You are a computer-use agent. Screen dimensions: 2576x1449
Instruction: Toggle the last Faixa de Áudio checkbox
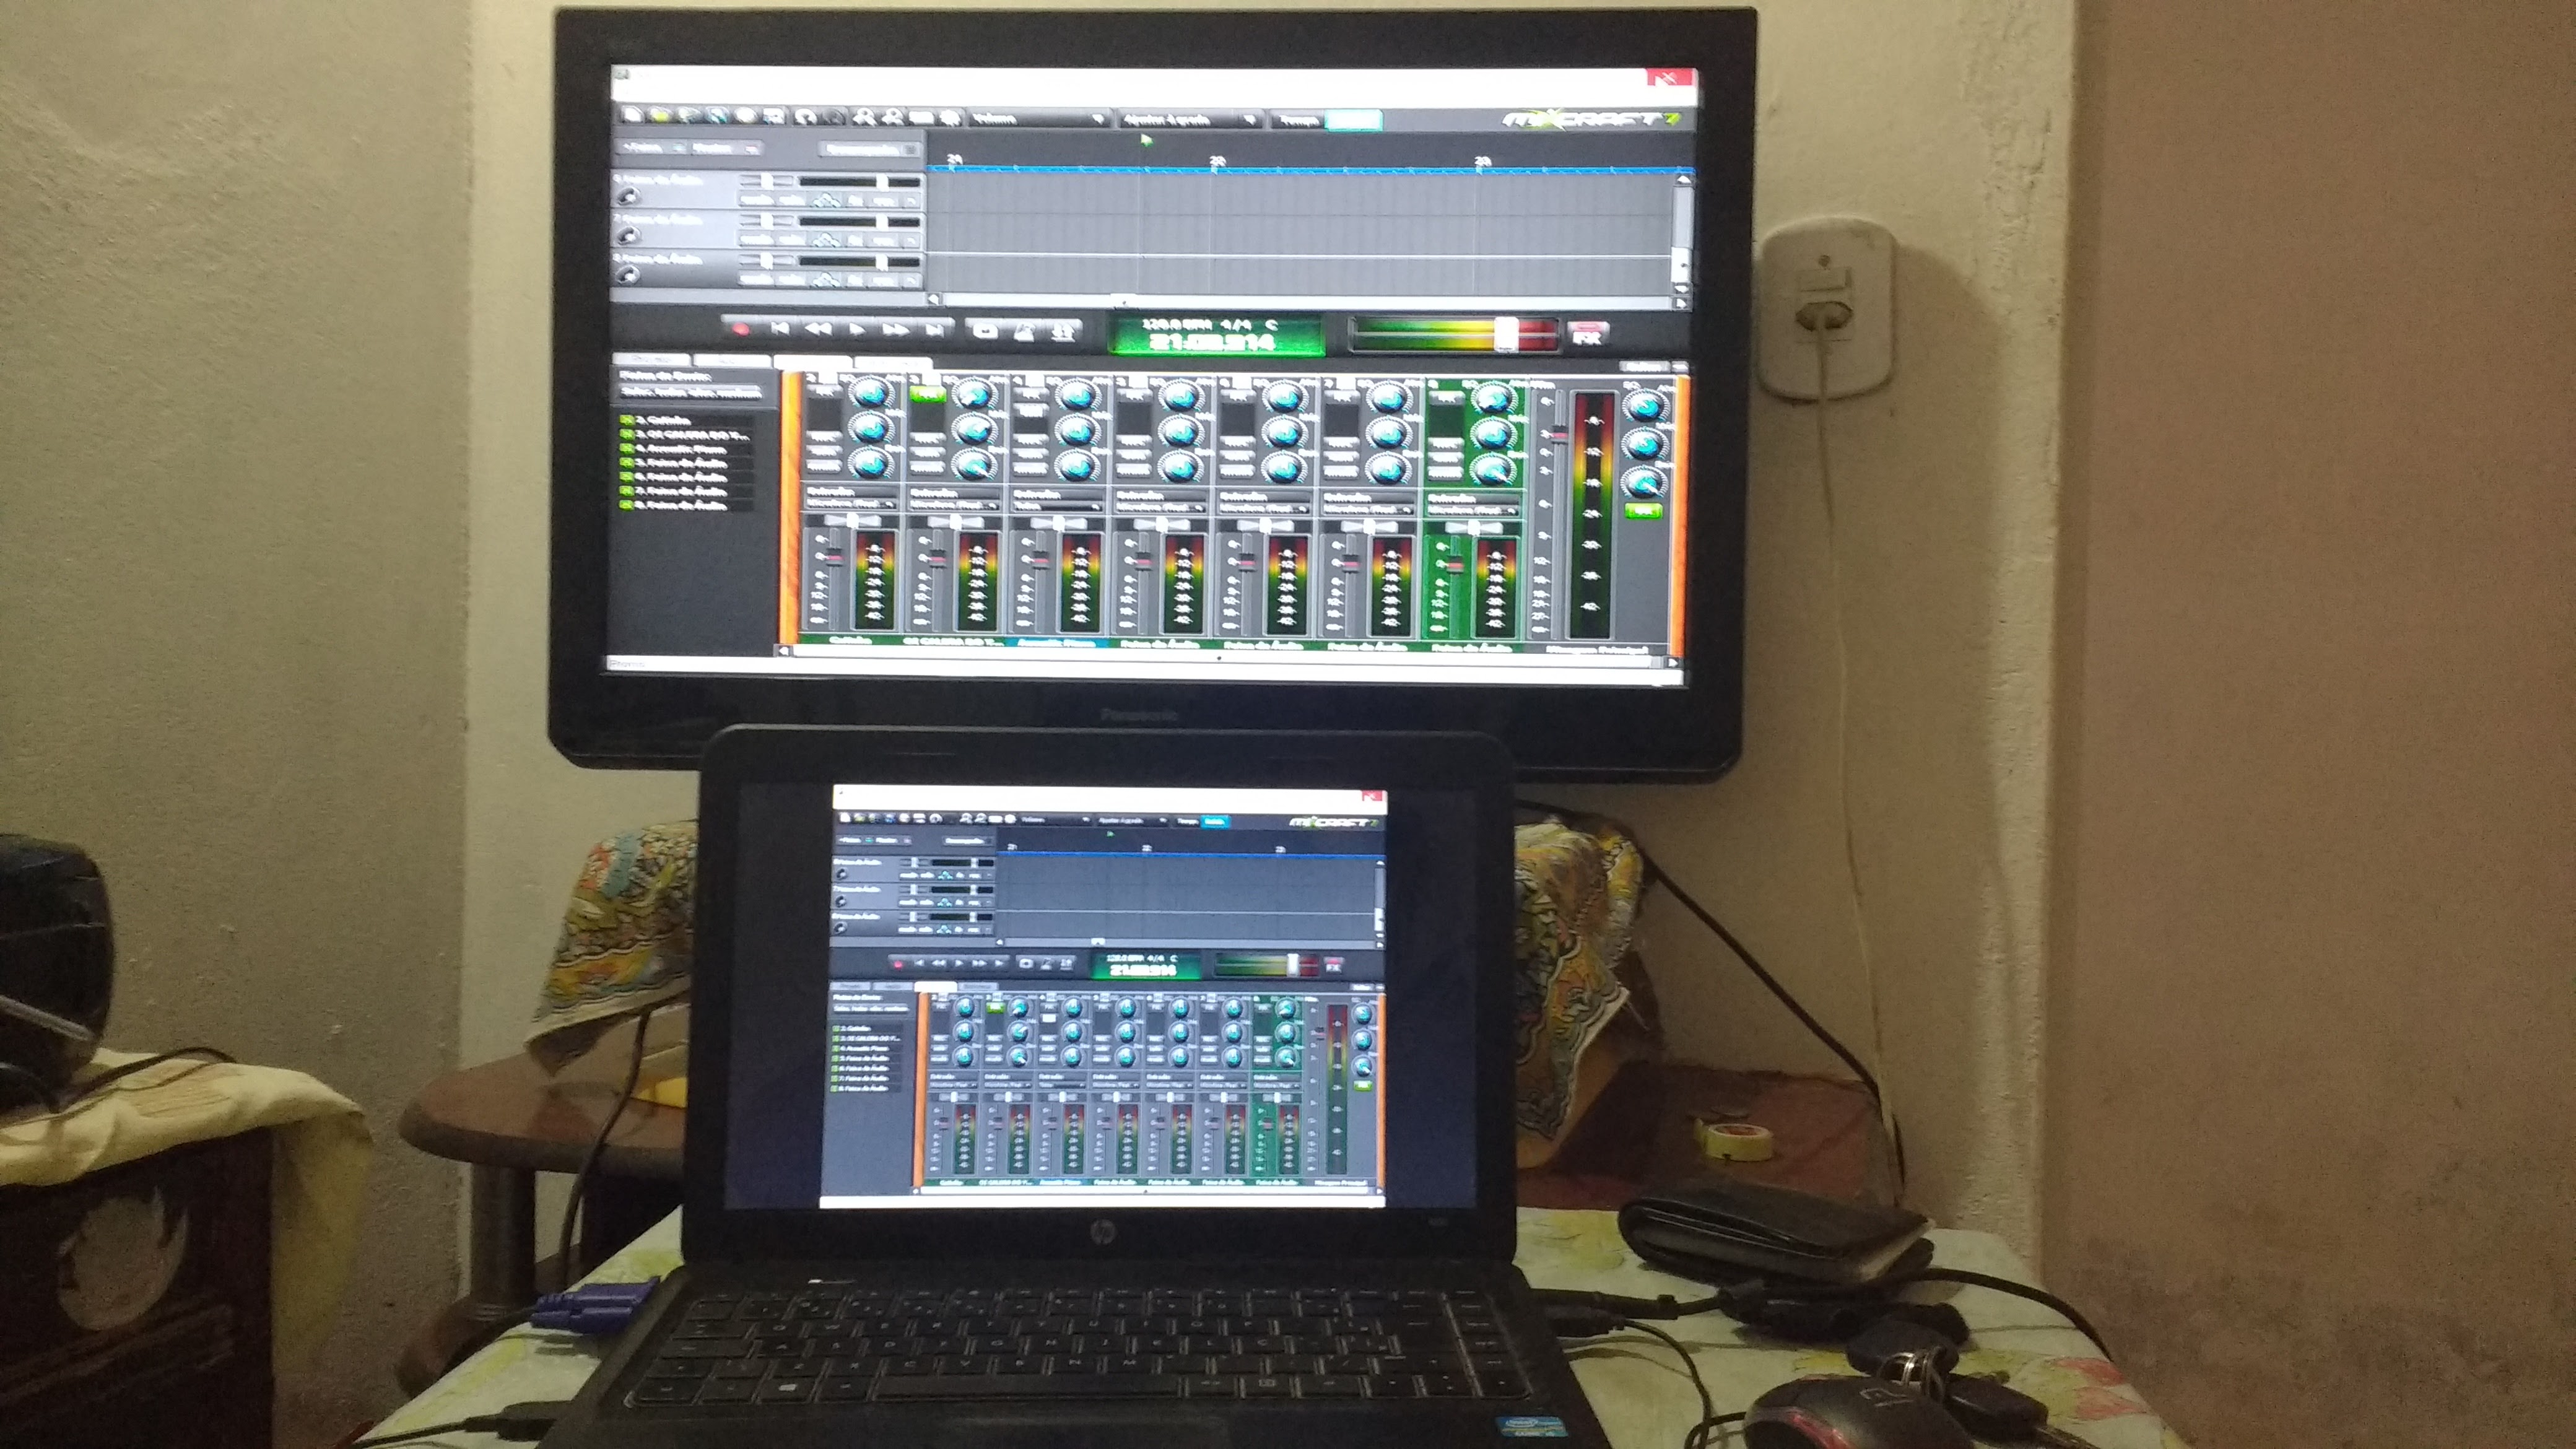pos(627,505)
